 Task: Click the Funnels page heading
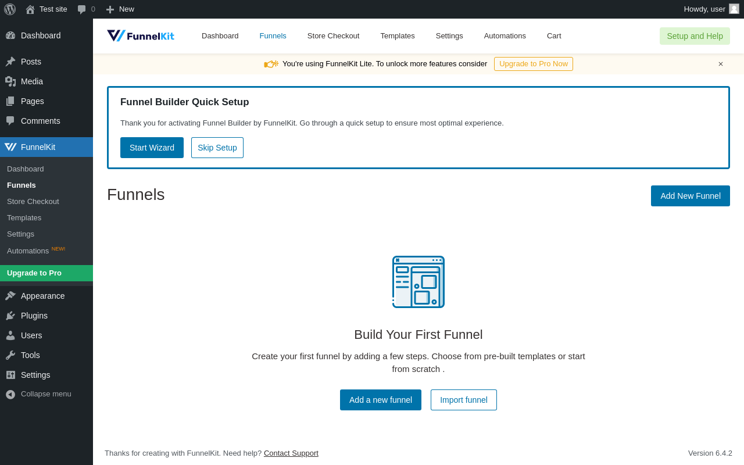click(x=136, y=195)
